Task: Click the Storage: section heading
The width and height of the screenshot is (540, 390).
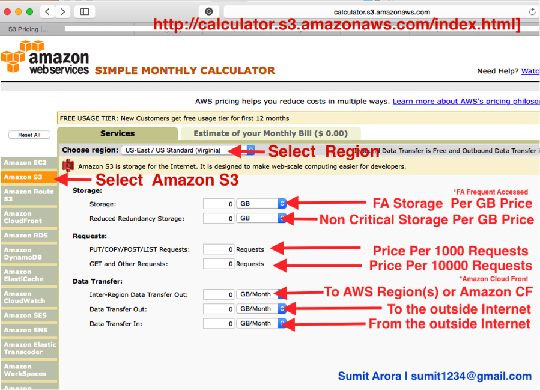Action: tap(87, 190)
